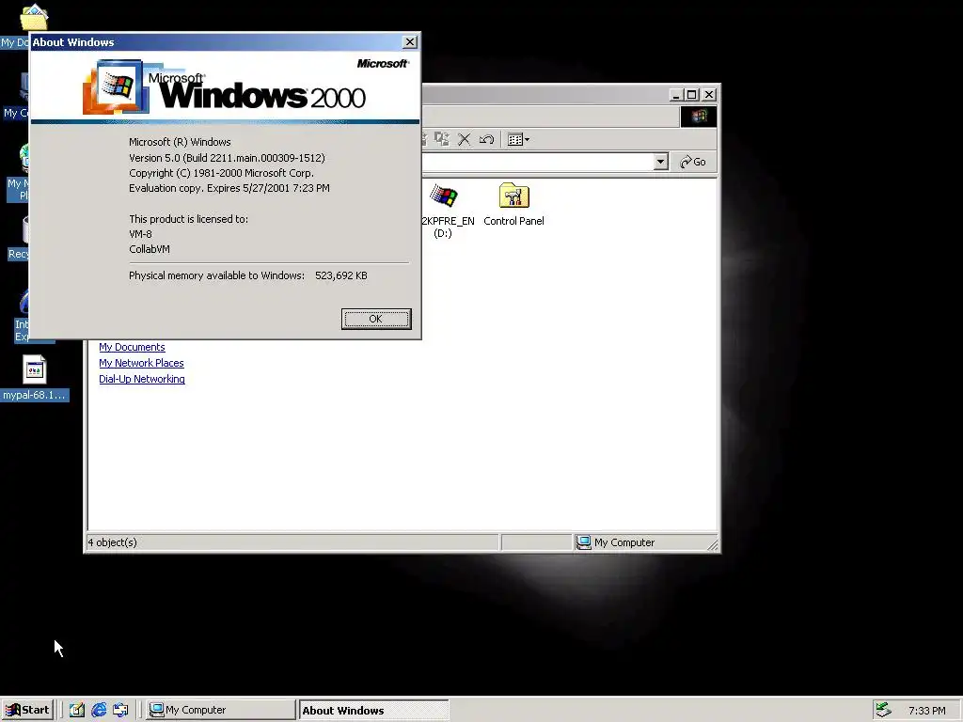This screenshot has width=963, height=722.
Task: Open the Views dropdown in toolbar
Action: 518,139
